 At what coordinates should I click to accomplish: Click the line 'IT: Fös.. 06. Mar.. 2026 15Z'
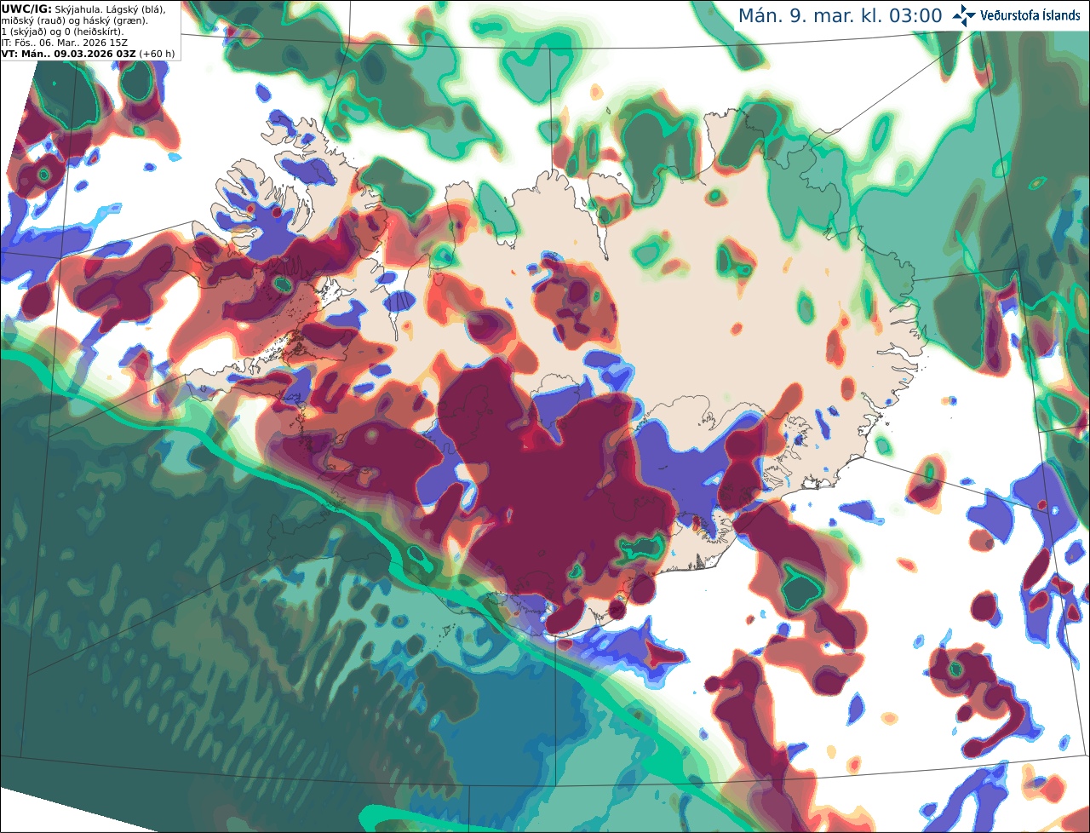[65, 43]
